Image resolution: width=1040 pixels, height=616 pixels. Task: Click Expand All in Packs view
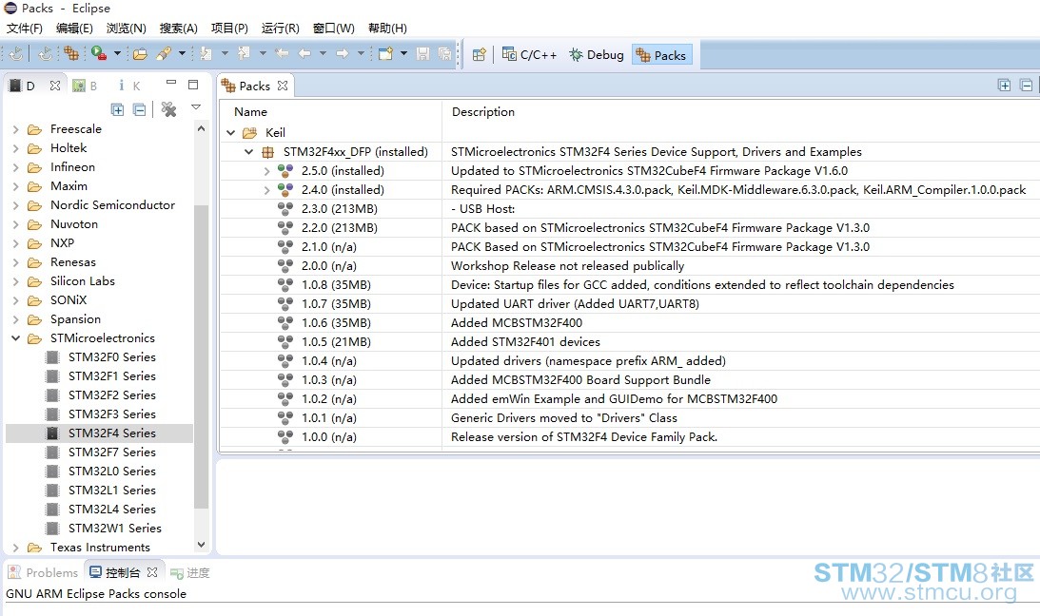(1004, 85)
